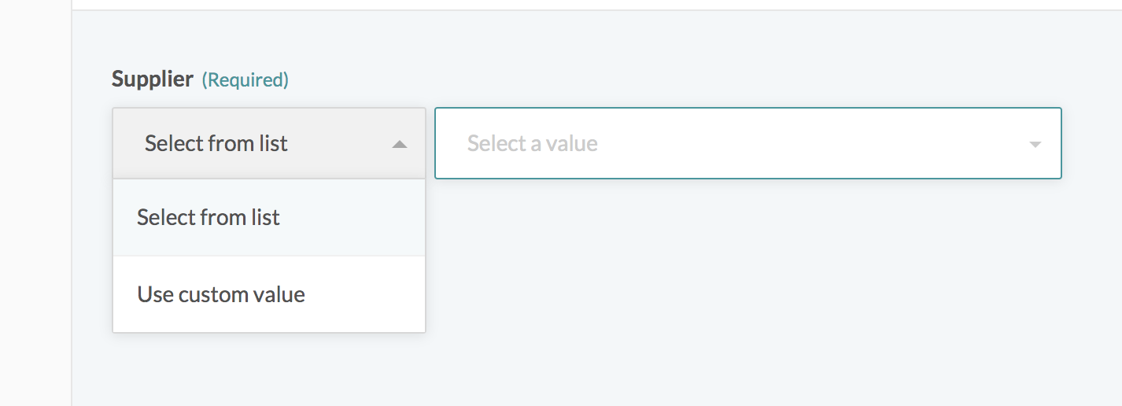Screen dimensions: 1122x406
Task: Click the "Select a value" placeholder text
Action: click(533, 143)
